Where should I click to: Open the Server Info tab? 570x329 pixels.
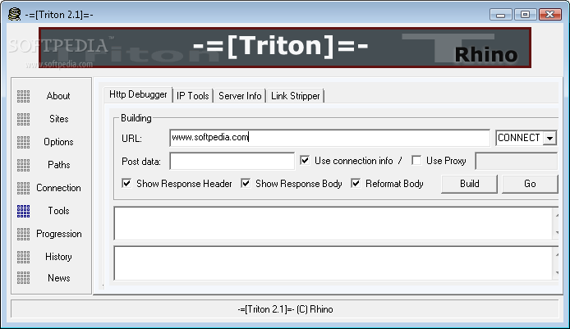click(x=240, y=96)
